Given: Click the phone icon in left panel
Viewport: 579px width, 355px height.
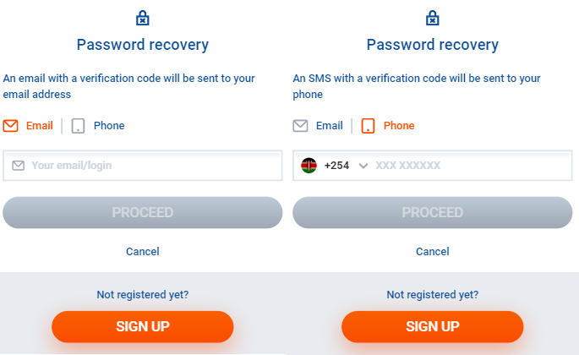Looking at the screenshot, I should (x=79, y=126).
